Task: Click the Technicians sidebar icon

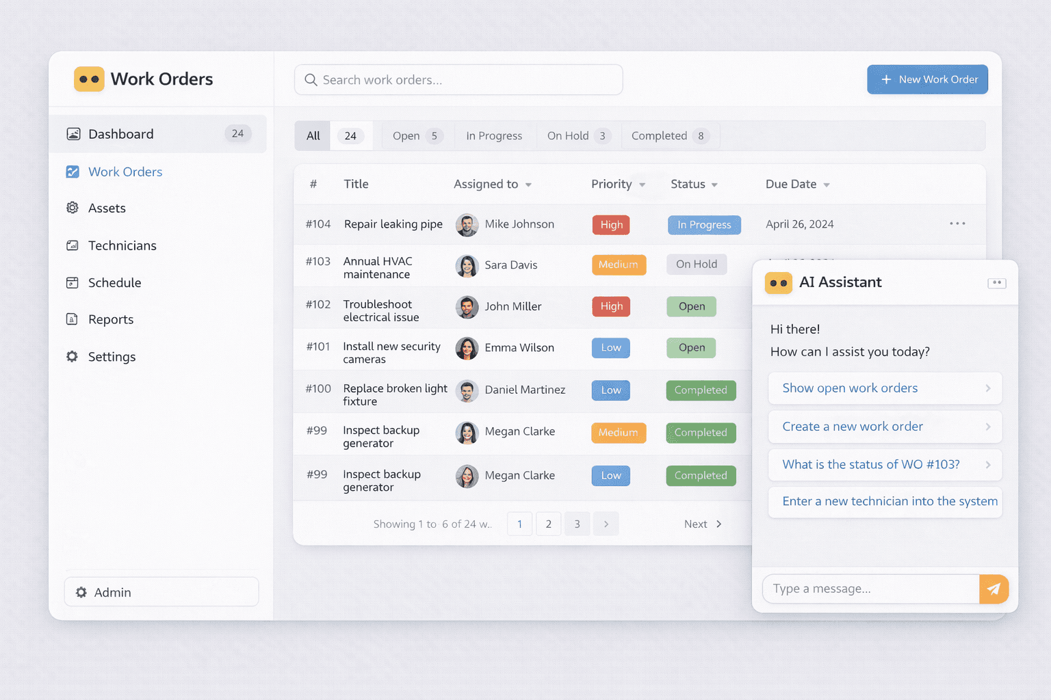Action: [x=73, y=245]
